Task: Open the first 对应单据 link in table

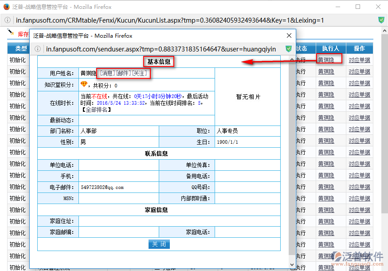Action: coord(359,60)
